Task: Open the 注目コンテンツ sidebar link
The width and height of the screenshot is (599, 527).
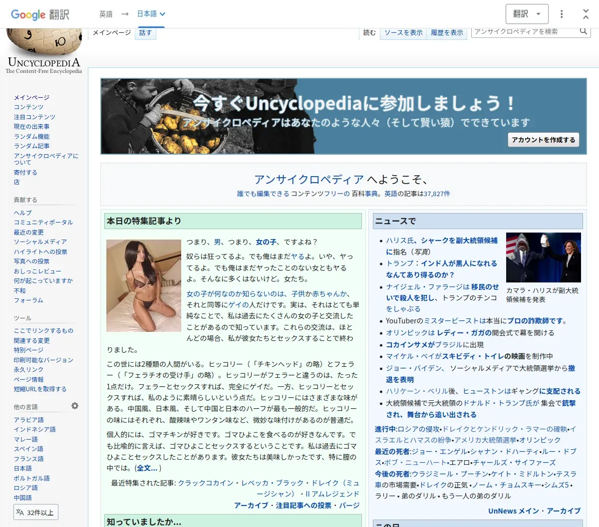Action: (34, 117)
